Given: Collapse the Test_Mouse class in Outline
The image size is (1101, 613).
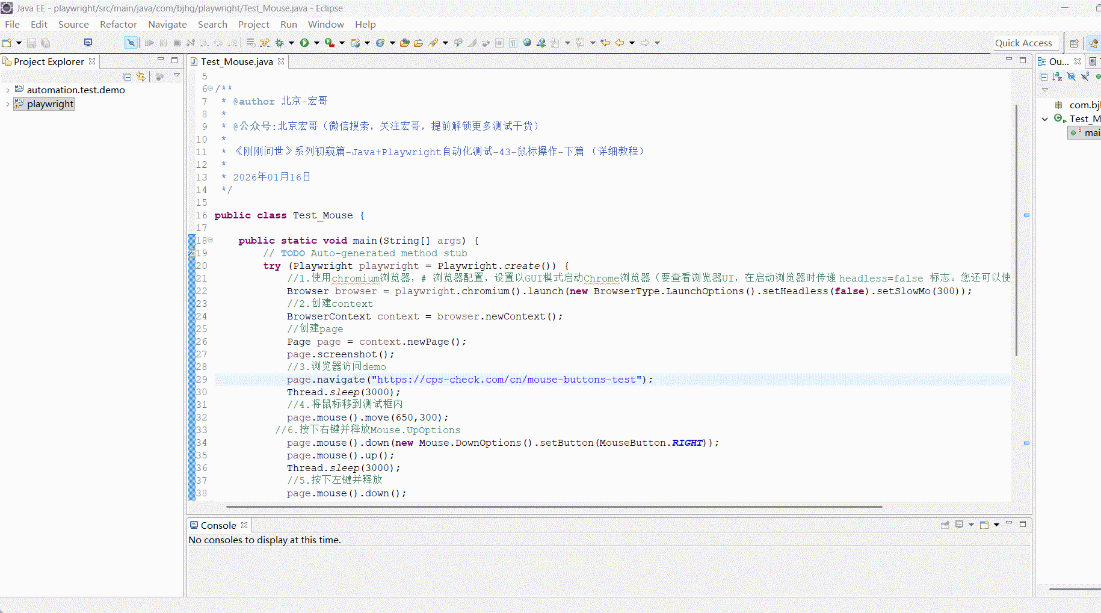Looking at the screenshot, I should click(1045, 119).
